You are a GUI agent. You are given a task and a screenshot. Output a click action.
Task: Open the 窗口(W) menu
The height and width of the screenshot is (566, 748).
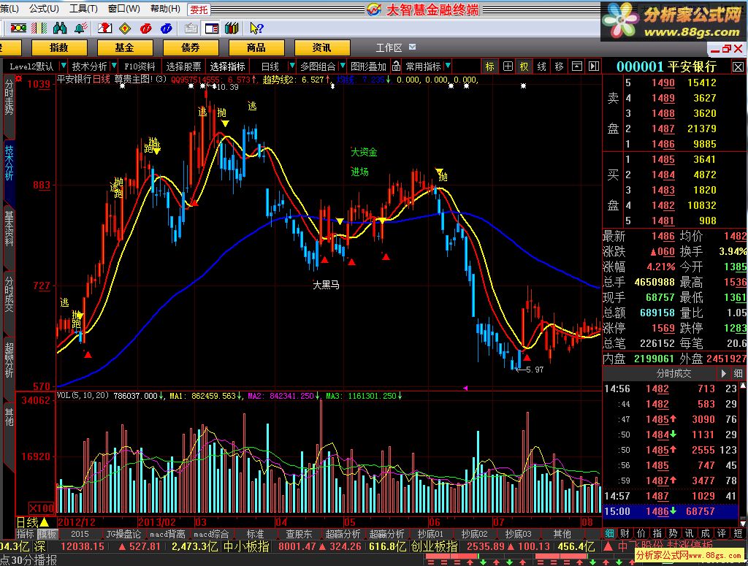click(x=124, y=9)
